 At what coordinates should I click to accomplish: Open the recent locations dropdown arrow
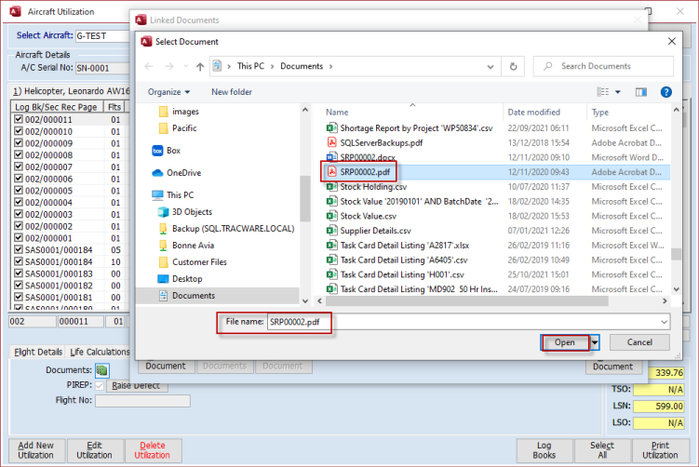point(185,66)
